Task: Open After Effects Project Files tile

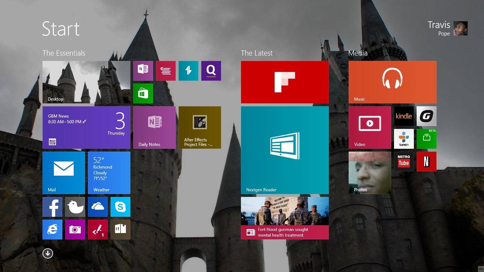Action: (x=200, y=127)
